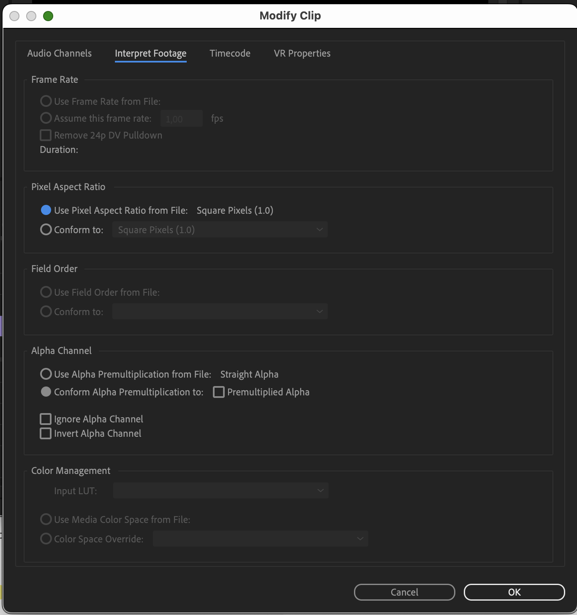Open the Input LUT dropdown
Screen dimensions: 577x615
tap(220, 490)
